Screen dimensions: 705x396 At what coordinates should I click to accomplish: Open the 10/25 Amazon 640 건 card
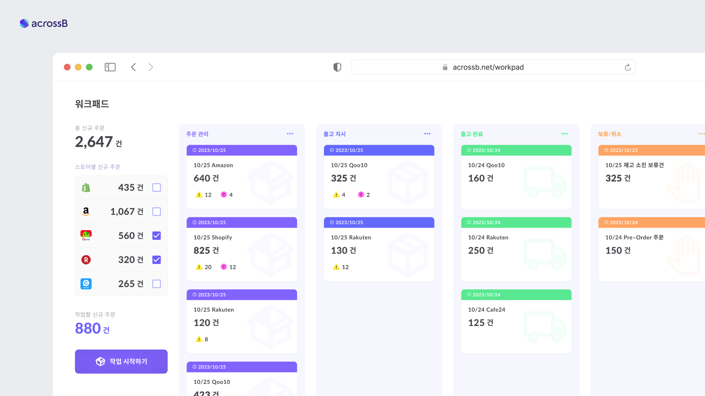(x=242, y=177)
